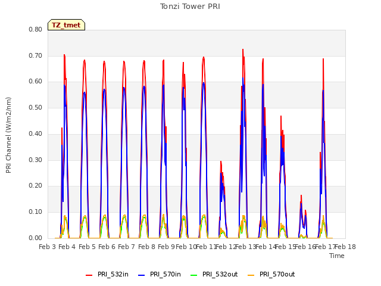Click the Feb 8 x-axis date label
This screenshot has width=381, height=286.
146,247
